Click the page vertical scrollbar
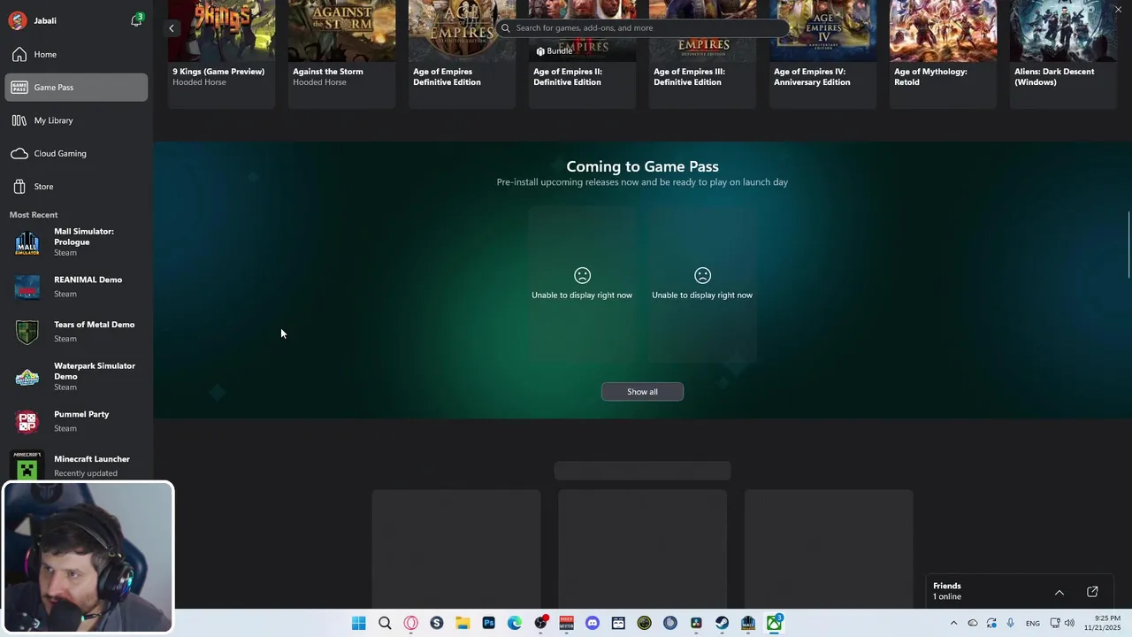Screen dimensions: 1132x637 (1128, 246)
